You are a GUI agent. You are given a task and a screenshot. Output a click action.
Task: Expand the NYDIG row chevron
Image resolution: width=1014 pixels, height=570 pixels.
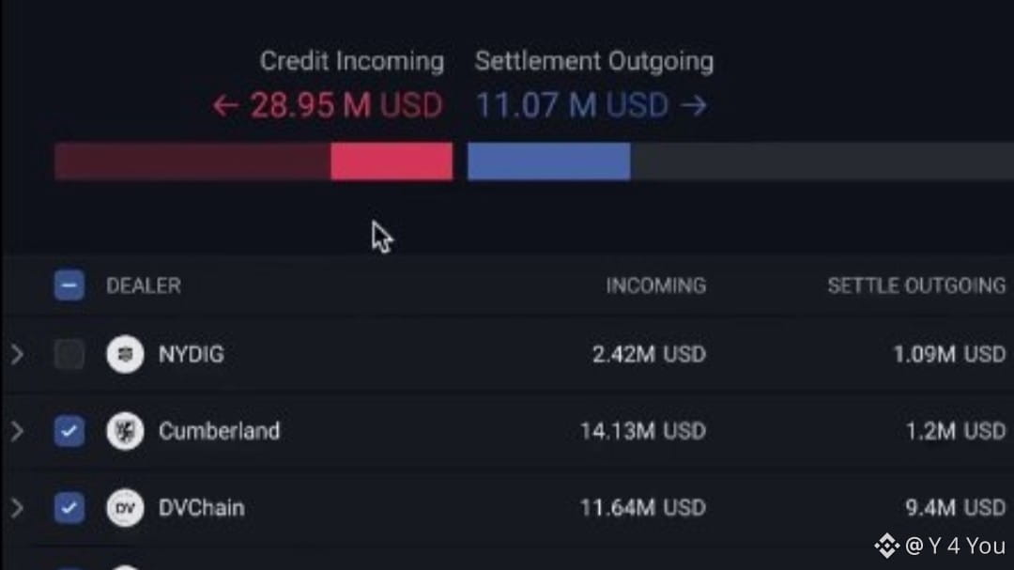pyautogui.click(x=17, y=355)
